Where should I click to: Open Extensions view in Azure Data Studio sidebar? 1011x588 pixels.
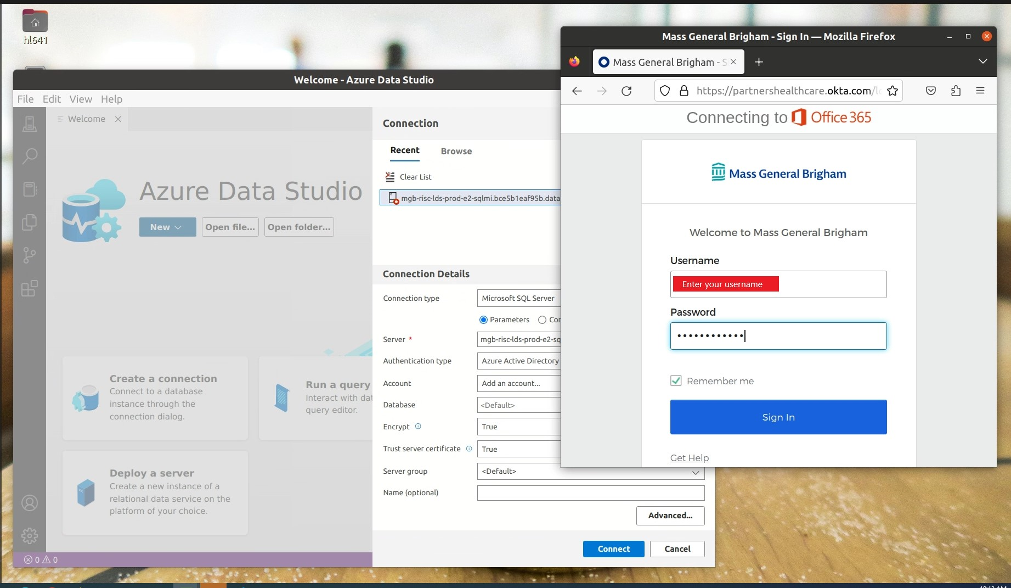pos(30,288)
